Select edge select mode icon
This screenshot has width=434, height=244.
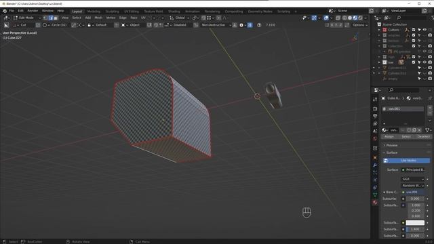51,18
